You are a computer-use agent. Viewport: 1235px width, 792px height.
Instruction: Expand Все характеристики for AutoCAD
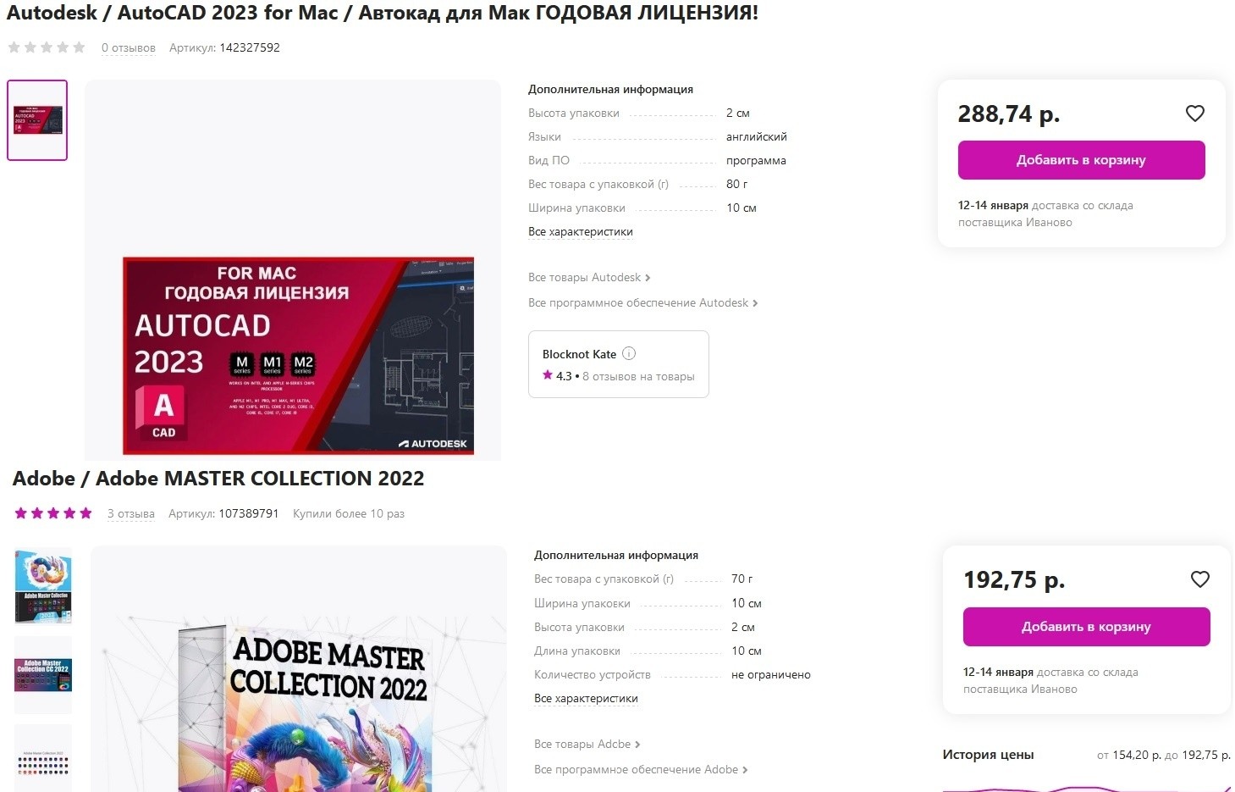coord(581,232)
